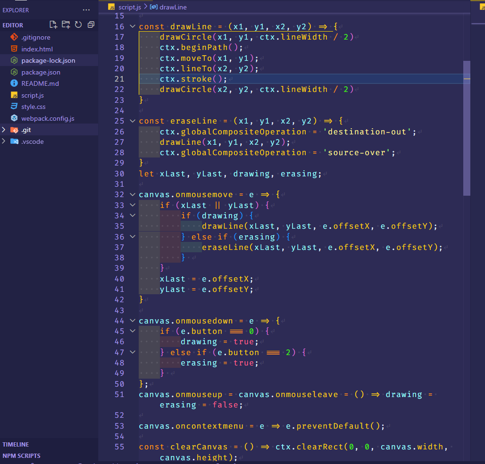Viewport: 485px width, 464px height.
Task: Click the .vscode folder icon
Action: [x=14, y=141]
